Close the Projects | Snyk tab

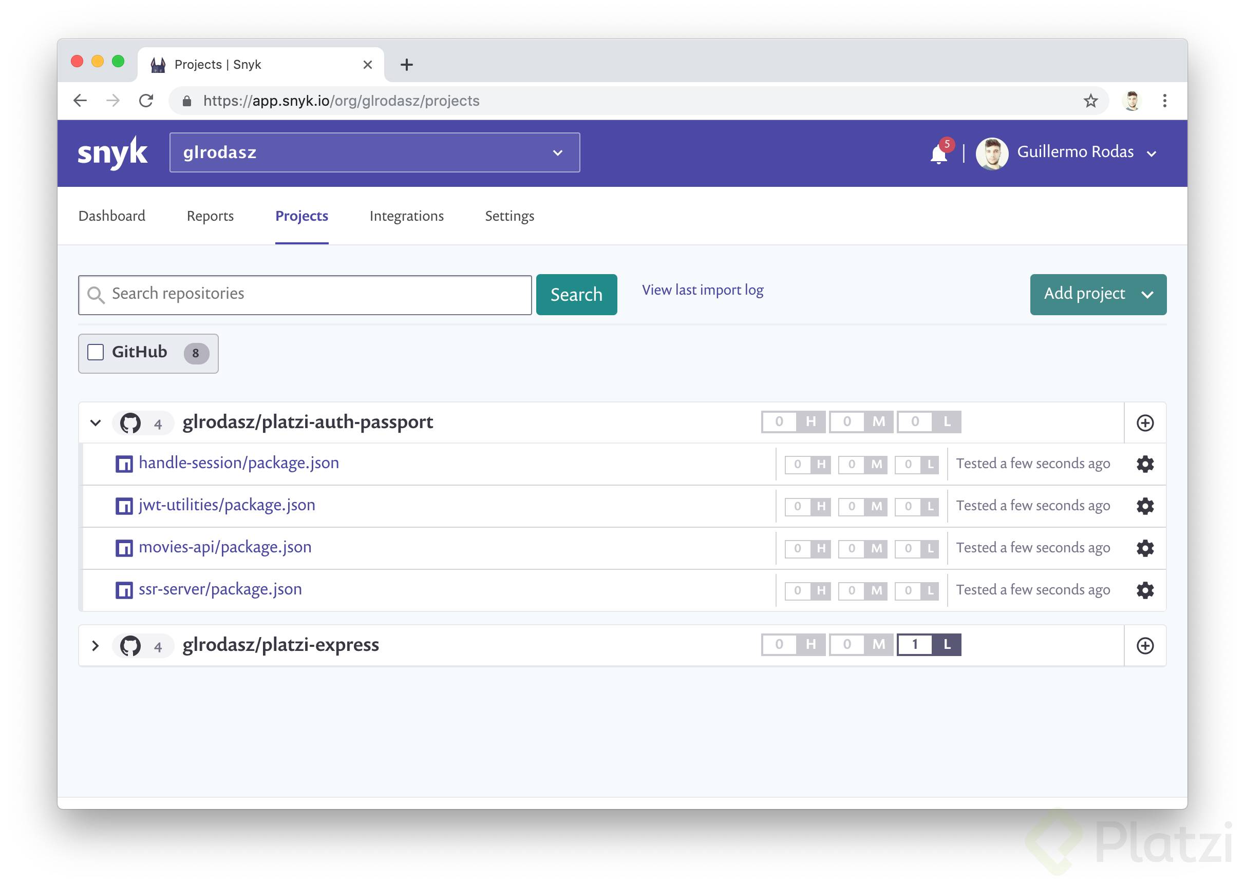click(x=367, y=65)
